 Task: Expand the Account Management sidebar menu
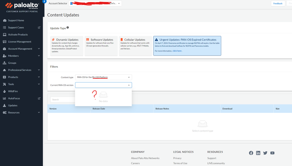[39, 49]
